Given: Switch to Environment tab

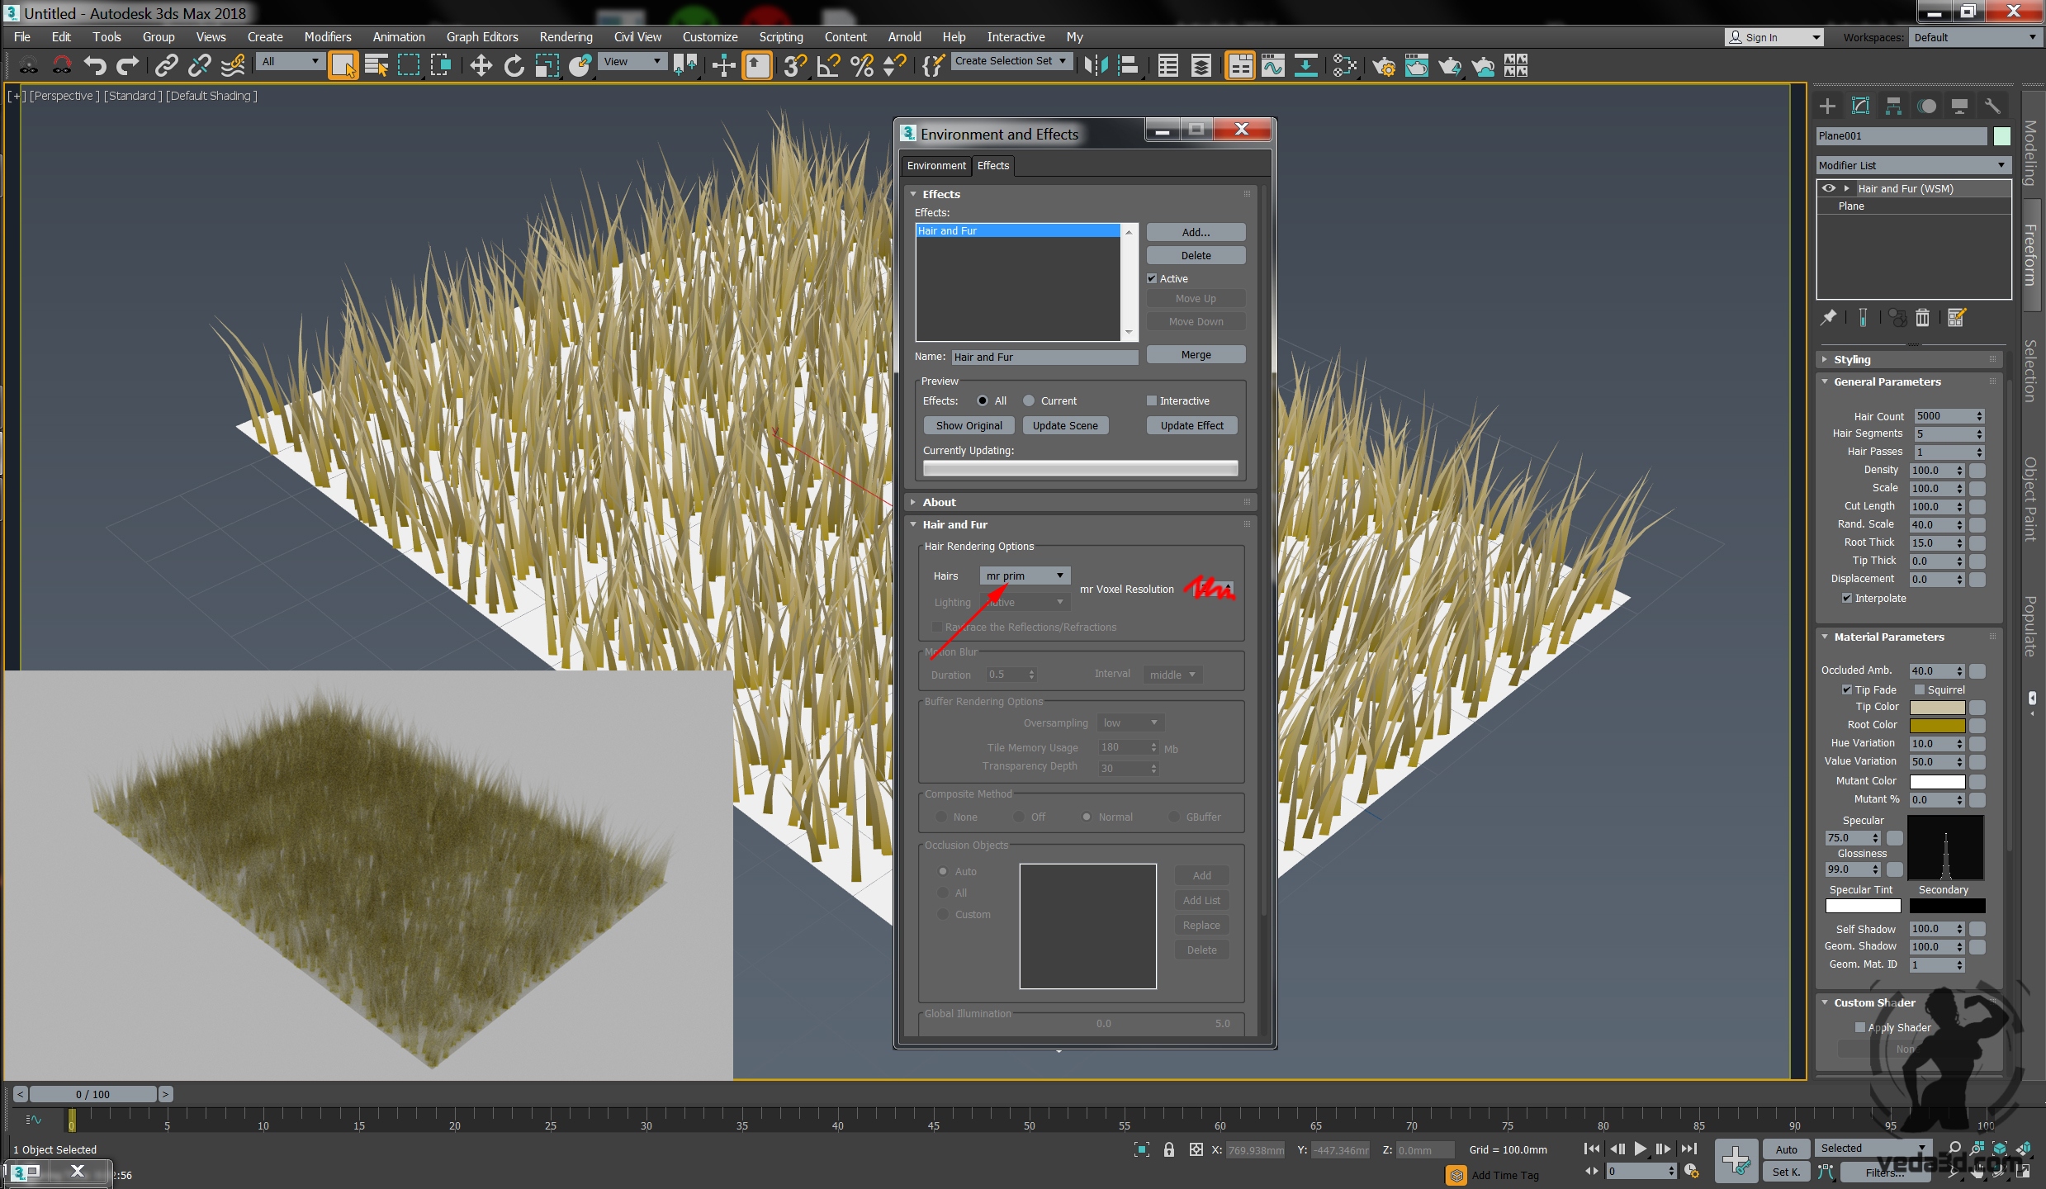Looking at the screenshot, I should [936, 166].
